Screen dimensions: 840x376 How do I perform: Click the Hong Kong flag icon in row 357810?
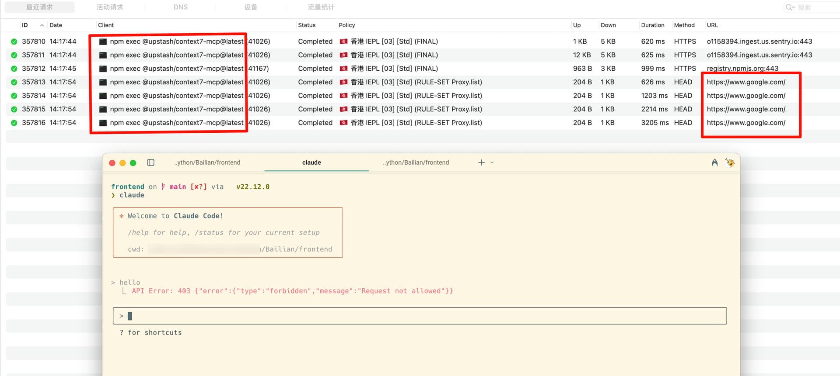tap(343, 41)
